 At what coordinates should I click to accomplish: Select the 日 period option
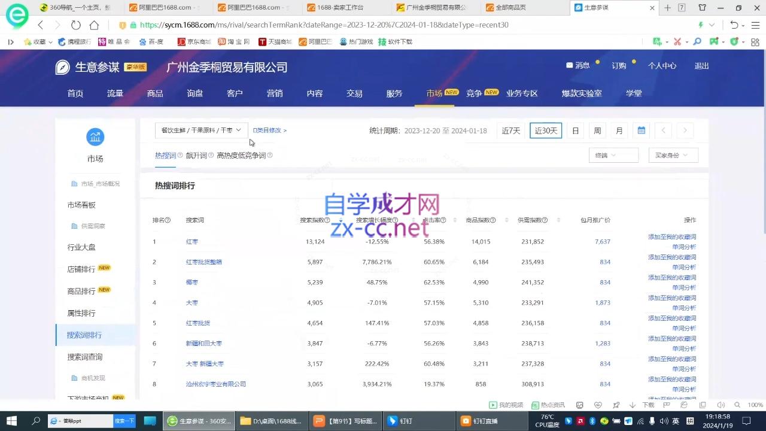pyautogui.click(x=576, y=130)
